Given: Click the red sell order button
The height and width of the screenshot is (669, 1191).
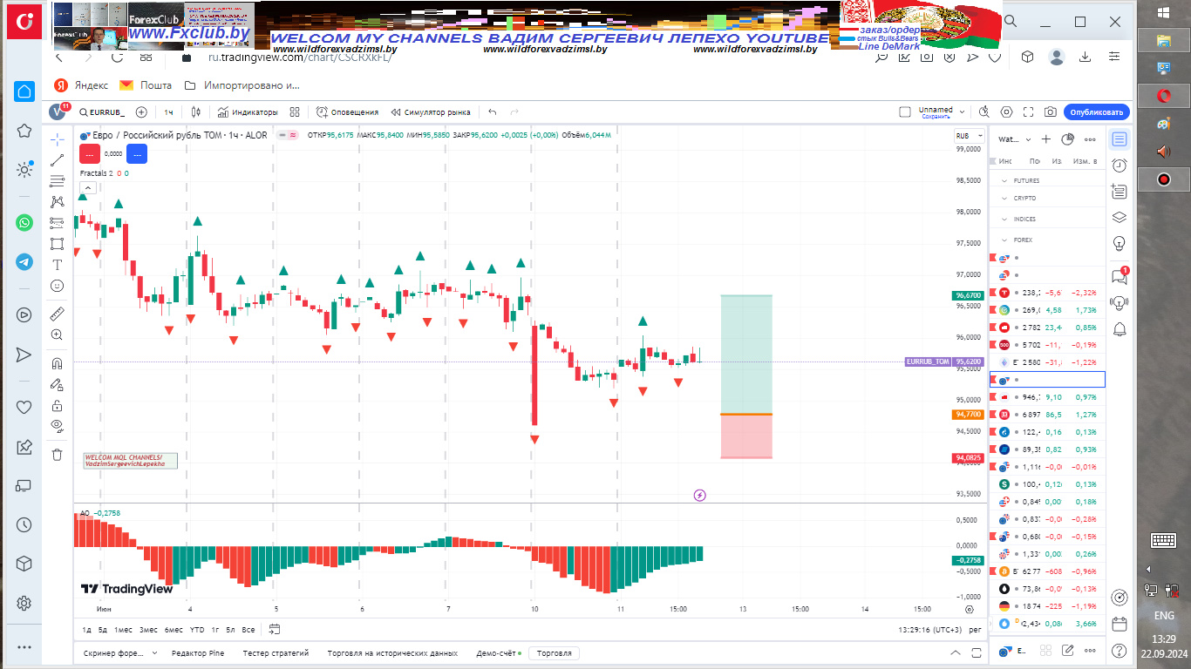Looking at the screenshot, I should [88, 153].
